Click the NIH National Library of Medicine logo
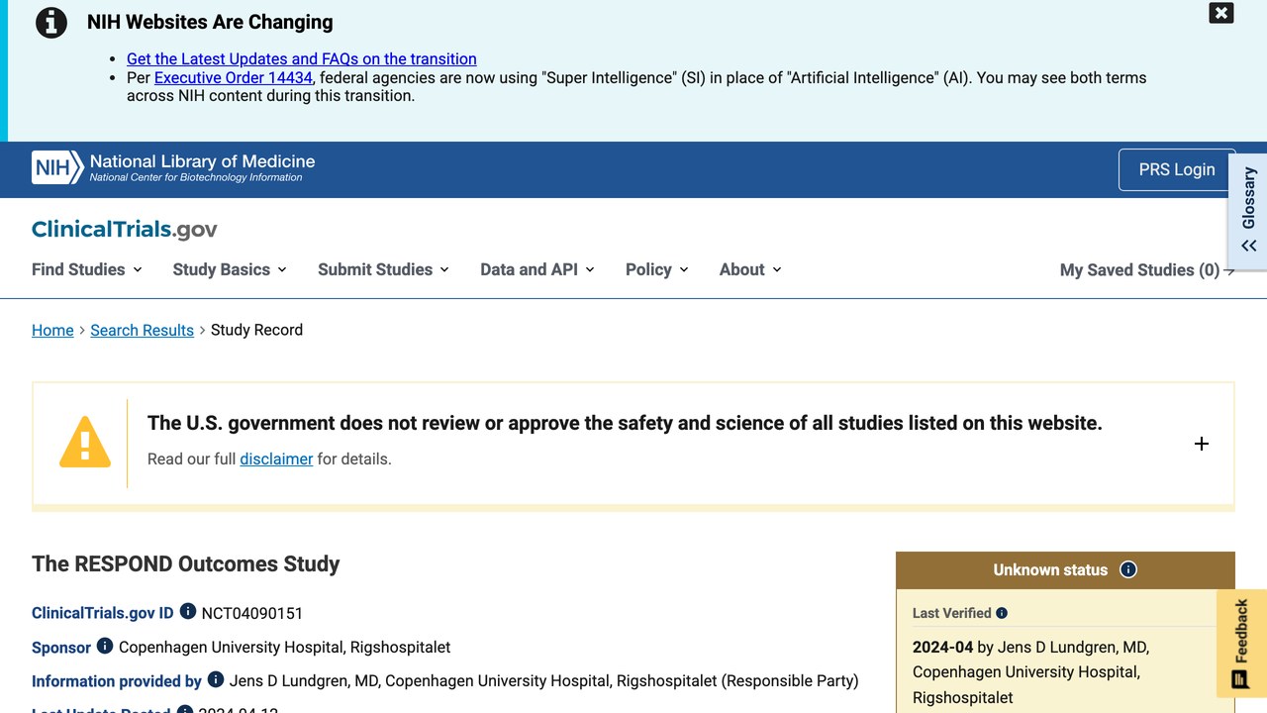The height and width of the screenshot is (713, 1267). point(173,168)
